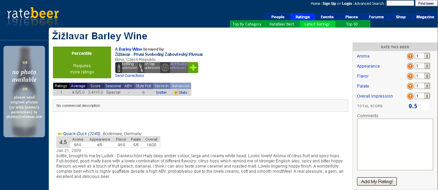Click the Login link

point(347,3)
